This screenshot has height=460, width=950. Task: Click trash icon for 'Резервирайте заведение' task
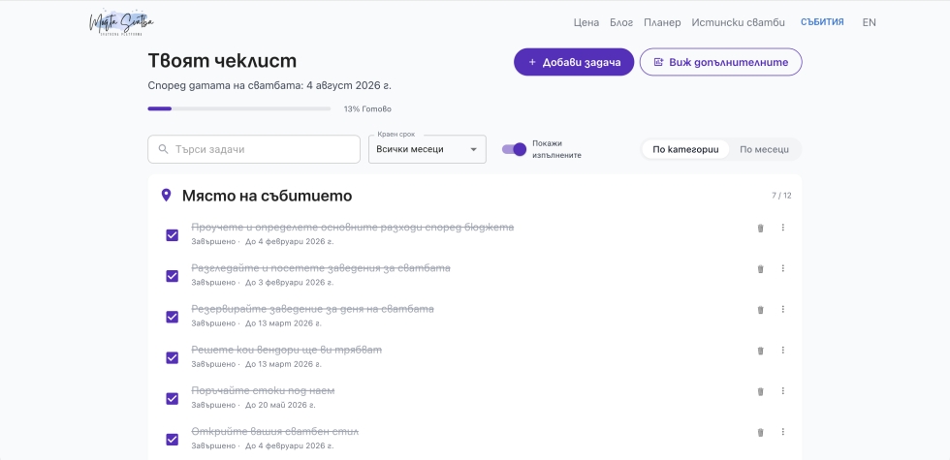click(760, 310)
